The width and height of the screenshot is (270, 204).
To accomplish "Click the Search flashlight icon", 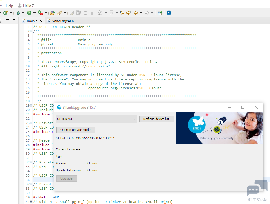I will (x=59, y=13).
